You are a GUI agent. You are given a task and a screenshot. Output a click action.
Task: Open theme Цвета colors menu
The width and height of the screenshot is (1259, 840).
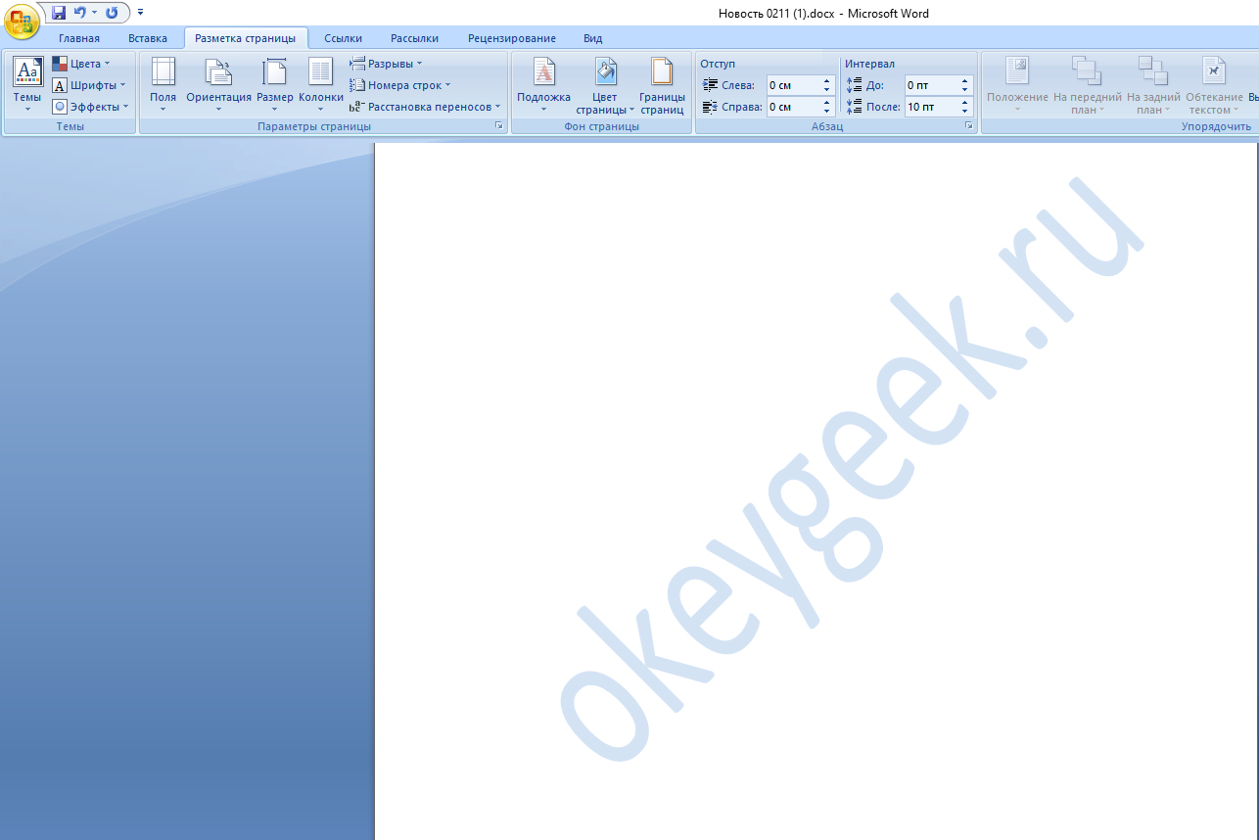(81, 64)
